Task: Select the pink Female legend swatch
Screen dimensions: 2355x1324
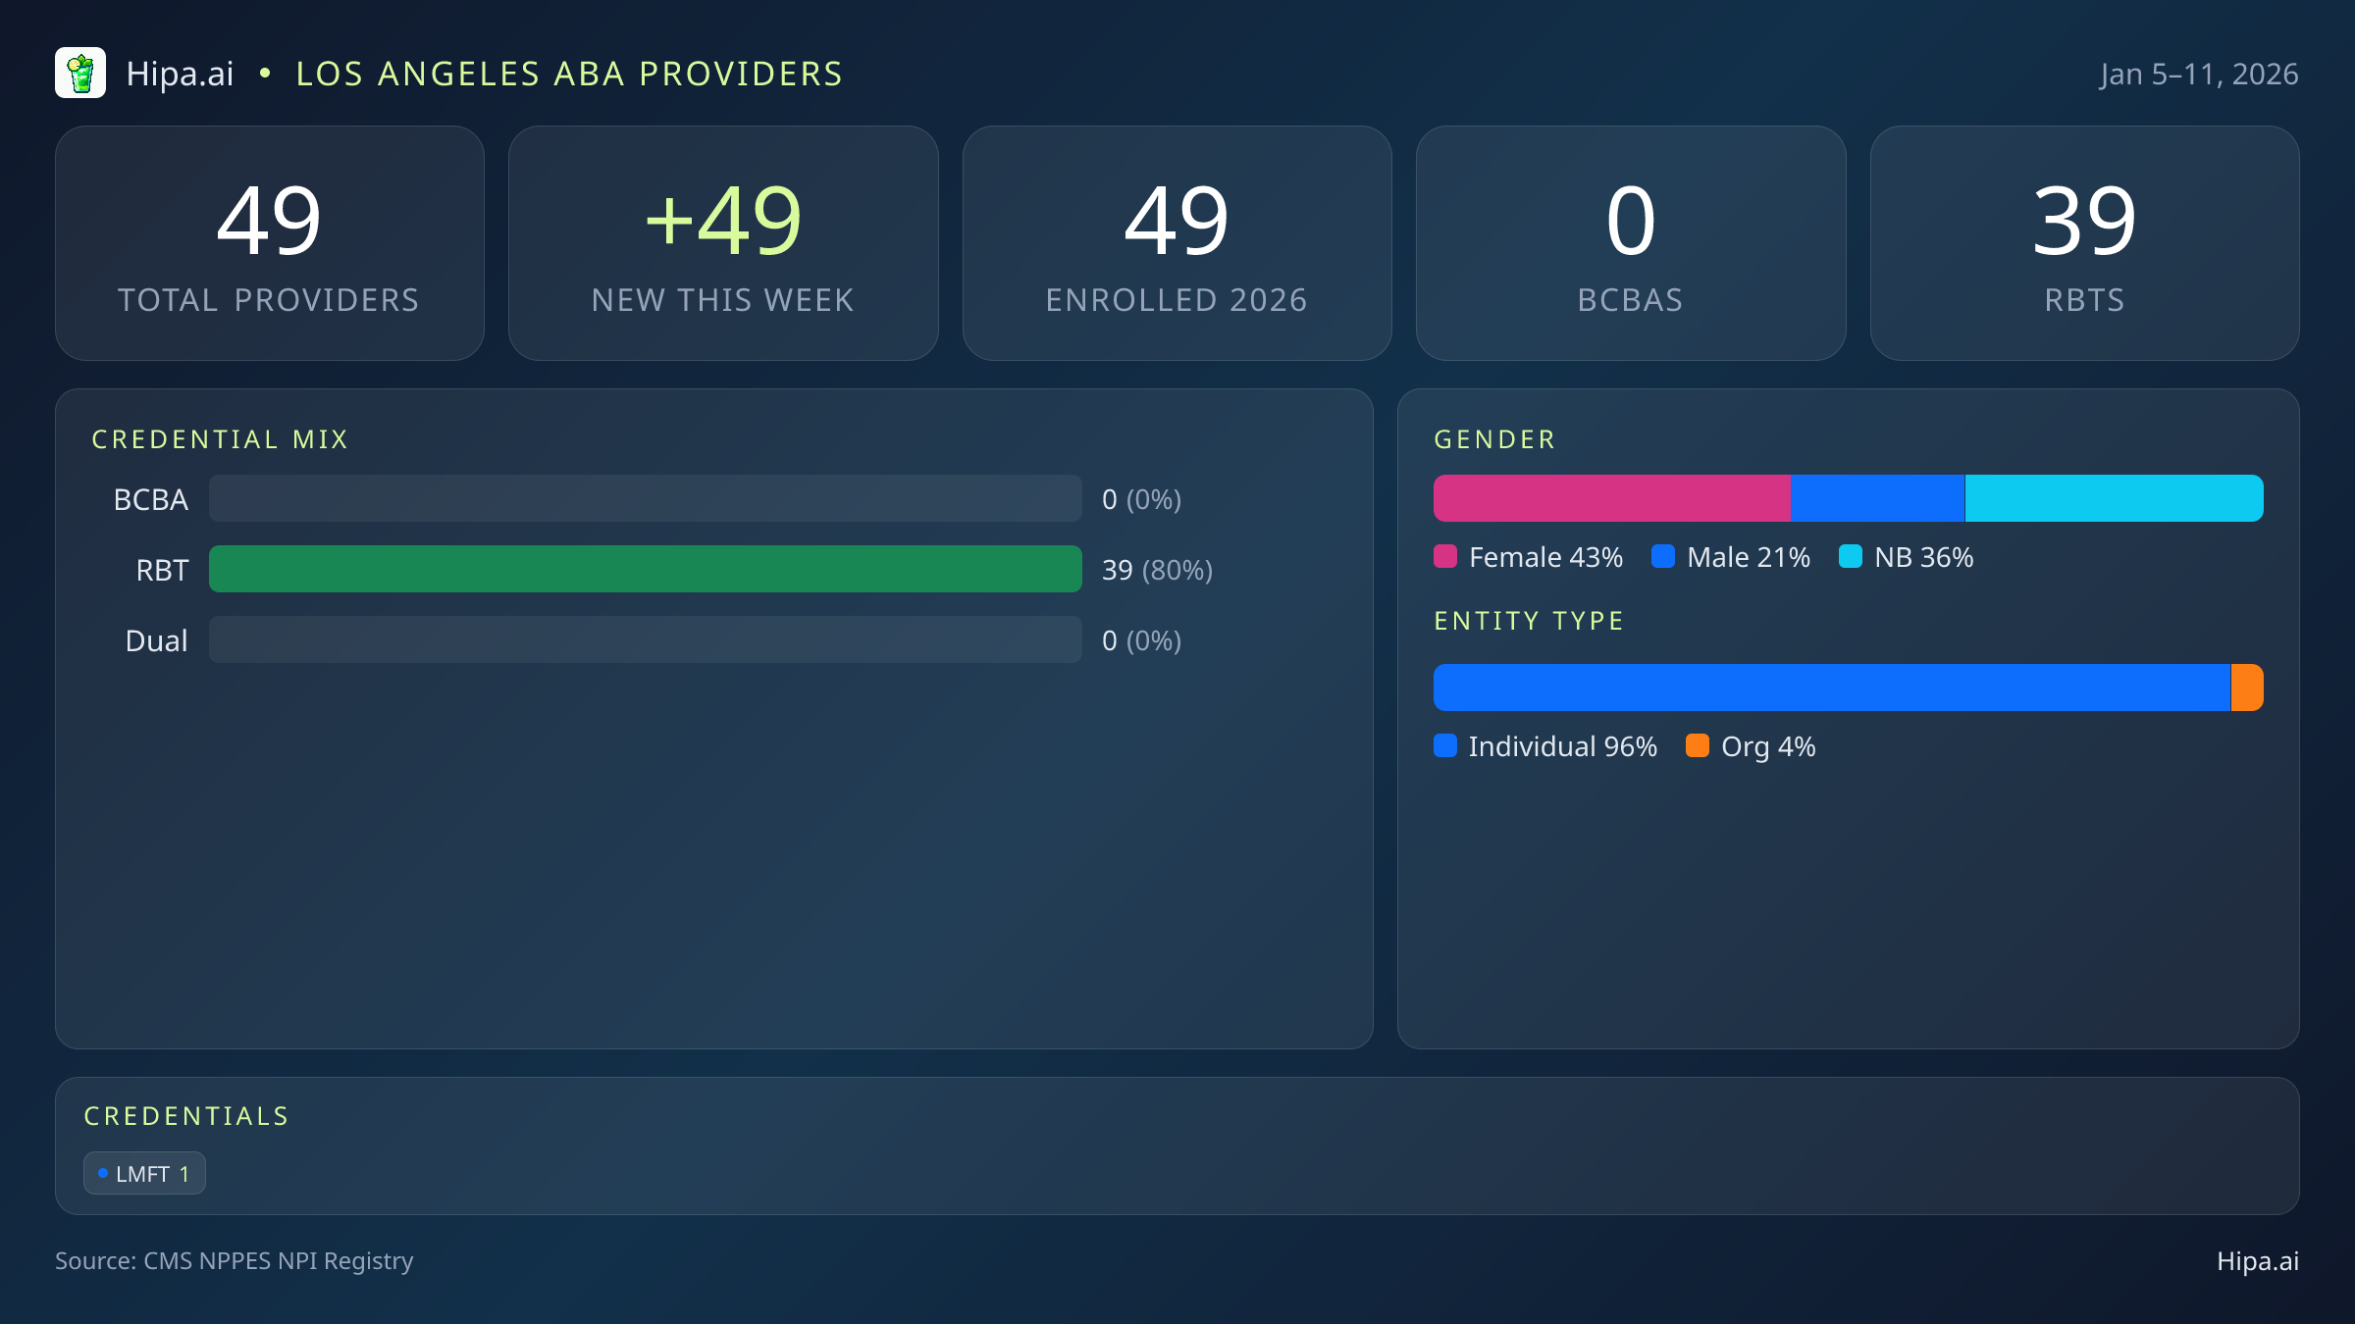Action: tap(1446, 556)
